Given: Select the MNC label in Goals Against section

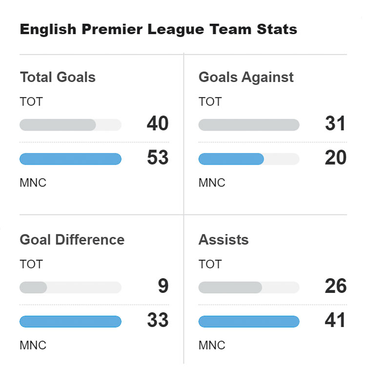Looking at the screenshot, I should click(212, 183).
